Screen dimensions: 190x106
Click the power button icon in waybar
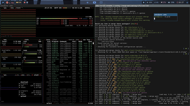tap(187, 2)
